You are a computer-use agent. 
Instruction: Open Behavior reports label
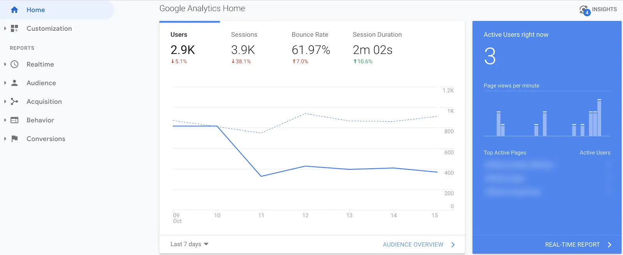[x=40, y=120]
